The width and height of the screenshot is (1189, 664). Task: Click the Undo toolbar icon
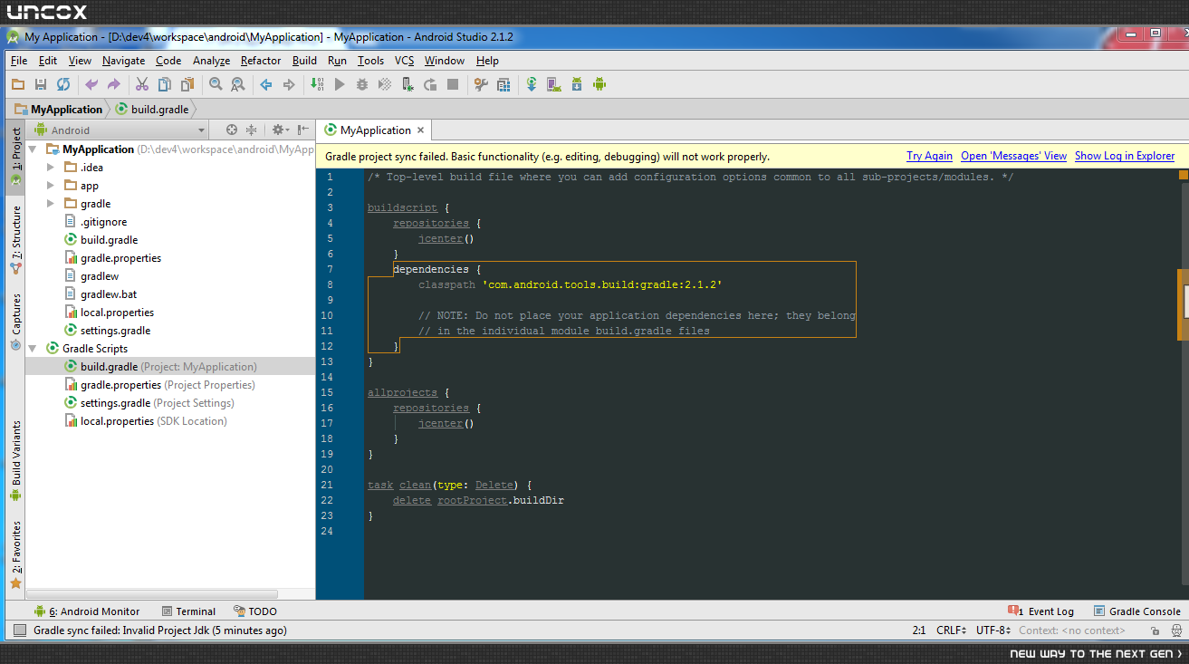coord(91,84)
